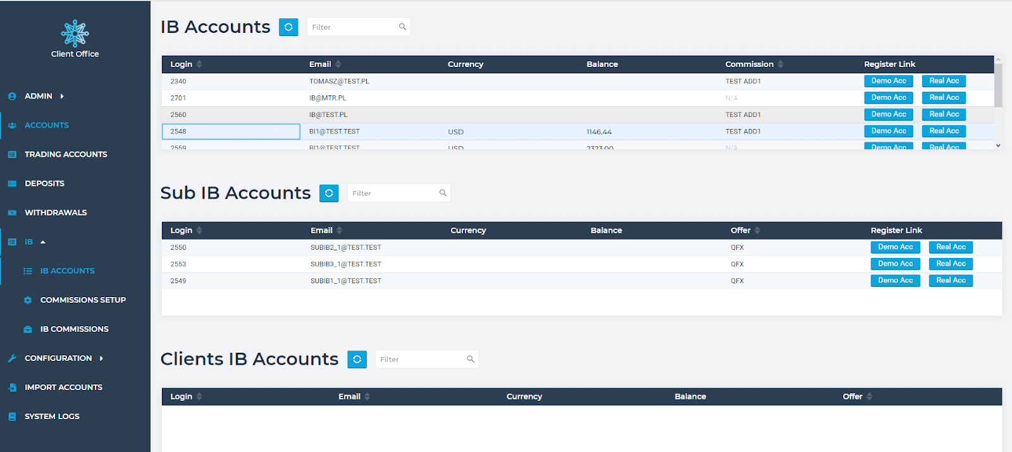Refresh the Sub IB Accounts table
1012x452 pixels.
329,193
